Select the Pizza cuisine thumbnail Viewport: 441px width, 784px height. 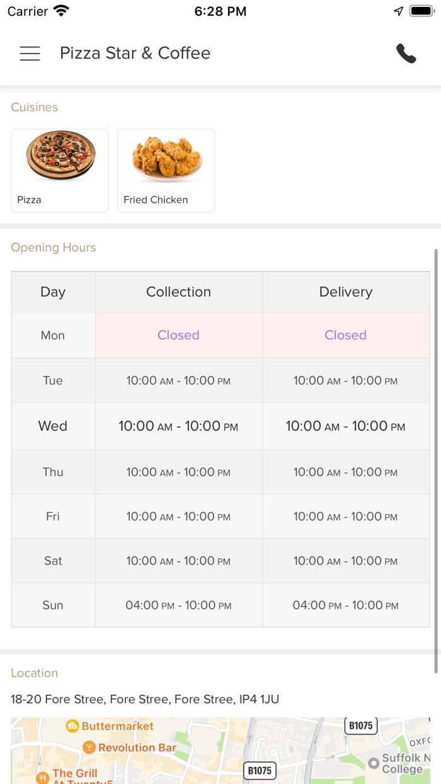tap(60, 170)
